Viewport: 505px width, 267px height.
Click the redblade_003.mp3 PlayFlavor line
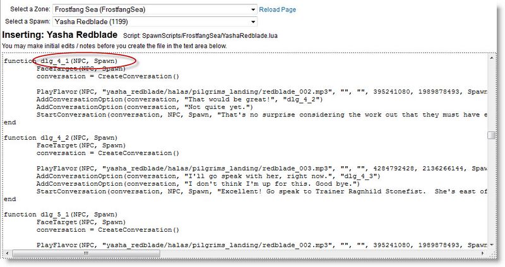pyautogui.click(x=261, y=169)
